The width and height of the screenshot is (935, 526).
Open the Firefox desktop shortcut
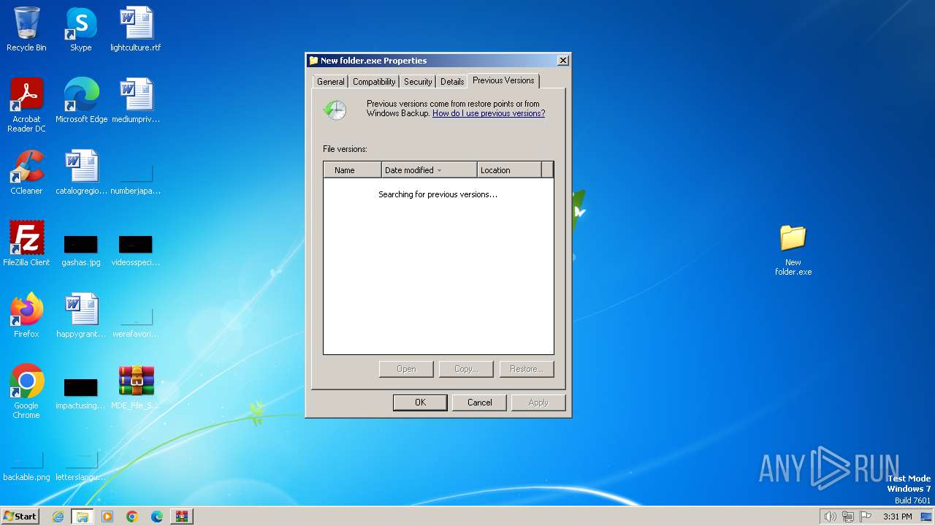pyautogui.click(x=26, y=316)
